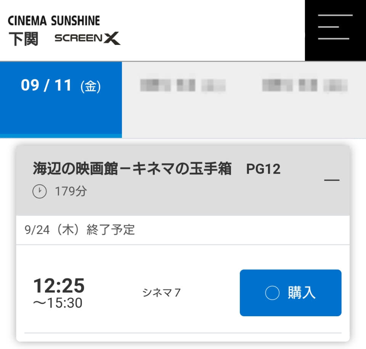This screenshot has height=349, width=366.
Task: Click the 179分 runtime text
Action: click(71, 191)
